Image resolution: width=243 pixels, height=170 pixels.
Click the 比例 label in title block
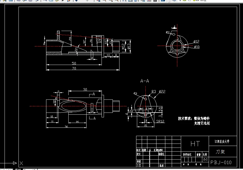coord(205,154)
